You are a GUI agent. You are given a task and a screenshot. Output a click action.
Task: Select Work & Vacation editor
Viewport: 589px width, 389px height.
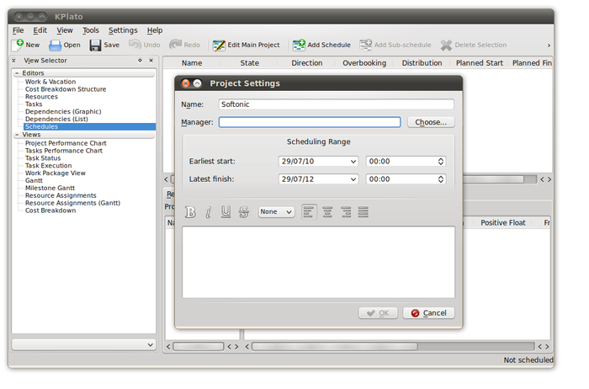click(50, 82)
